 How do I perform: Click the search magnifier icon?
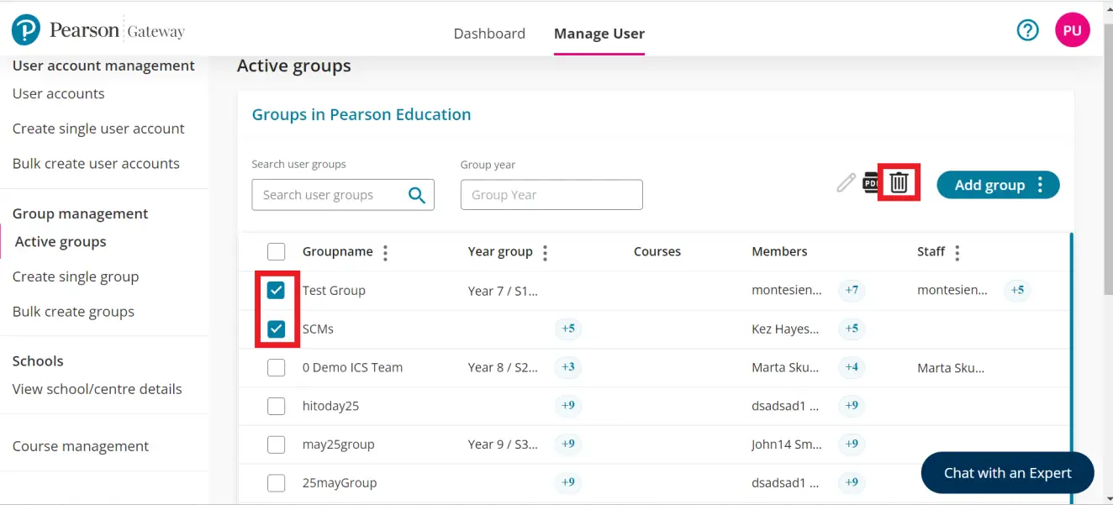(x=417, y=195)
